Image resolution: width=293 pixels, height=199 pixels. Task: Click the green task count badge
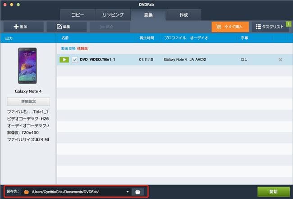(x=288, y=24)
